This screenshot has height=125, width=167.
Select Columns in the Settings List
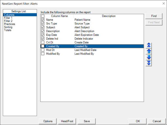click(x=20, y=15)
